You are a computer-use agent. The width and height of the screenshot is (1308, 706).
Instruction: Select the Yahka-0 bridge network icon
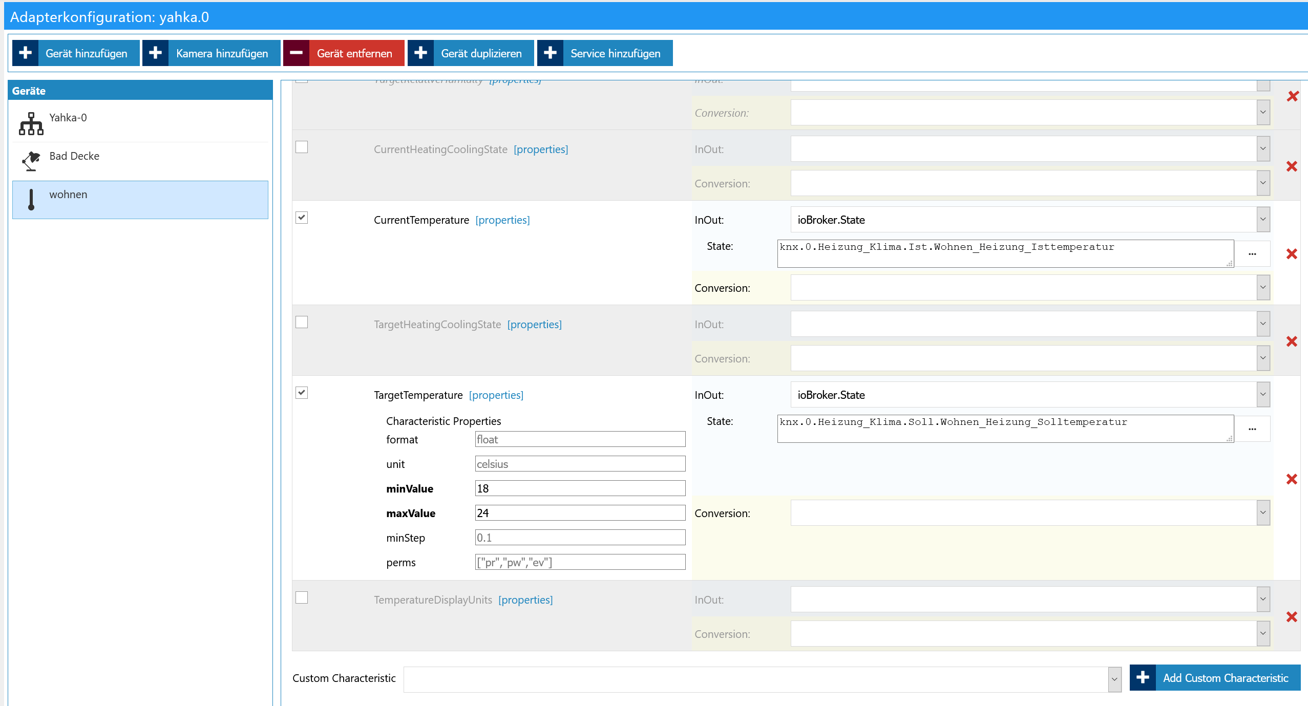point(31,123)
